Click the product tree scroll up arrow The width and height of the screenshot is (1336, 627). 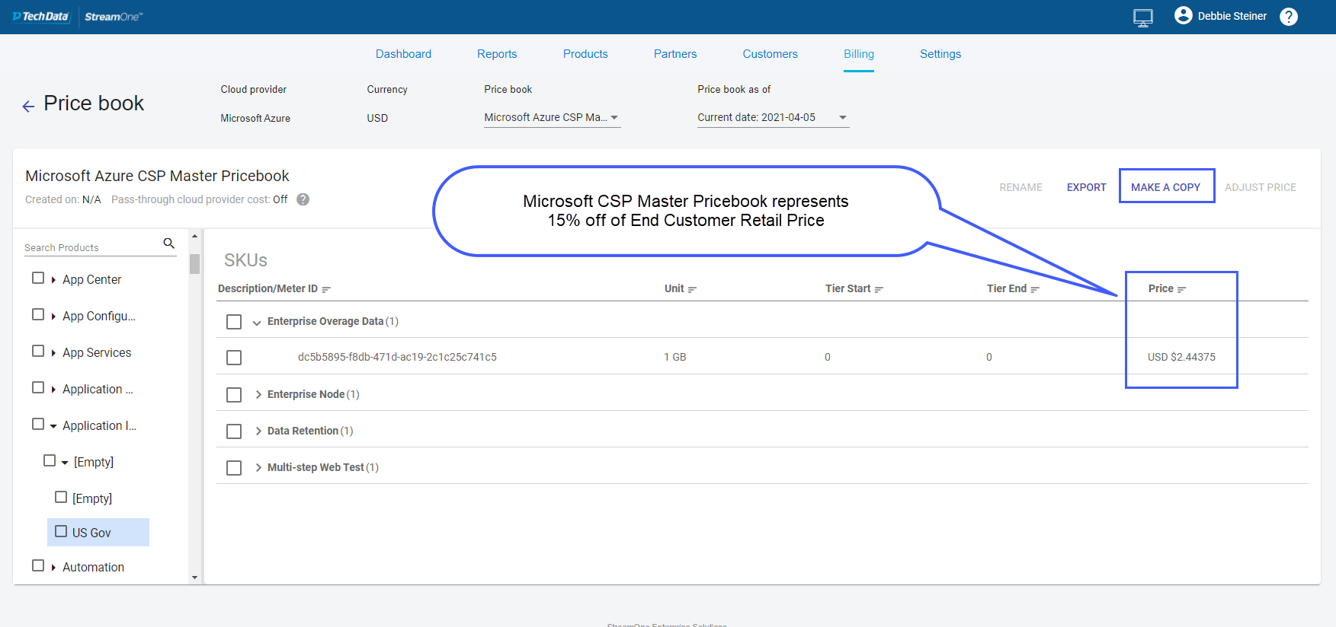pyautogui.click(x=194, y=237)
